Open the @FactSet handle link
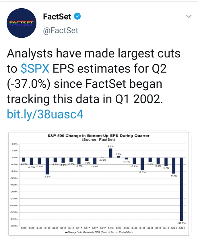Screen dimensions: 198x242 pyautogui.click(x=61, y=30)
